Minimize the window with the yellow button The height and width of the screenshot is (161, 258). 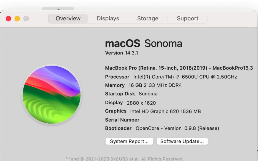(17, 19)
